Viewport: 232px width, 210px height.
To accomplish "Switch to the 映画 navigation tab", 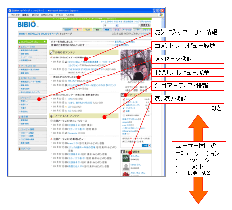I will [107, 29].
